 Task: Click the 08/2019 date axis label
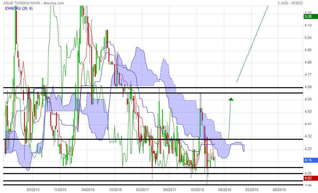pos(279,190)
